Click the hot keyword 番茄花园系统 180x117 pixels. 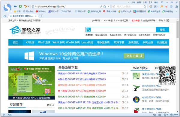pos(101,35)
